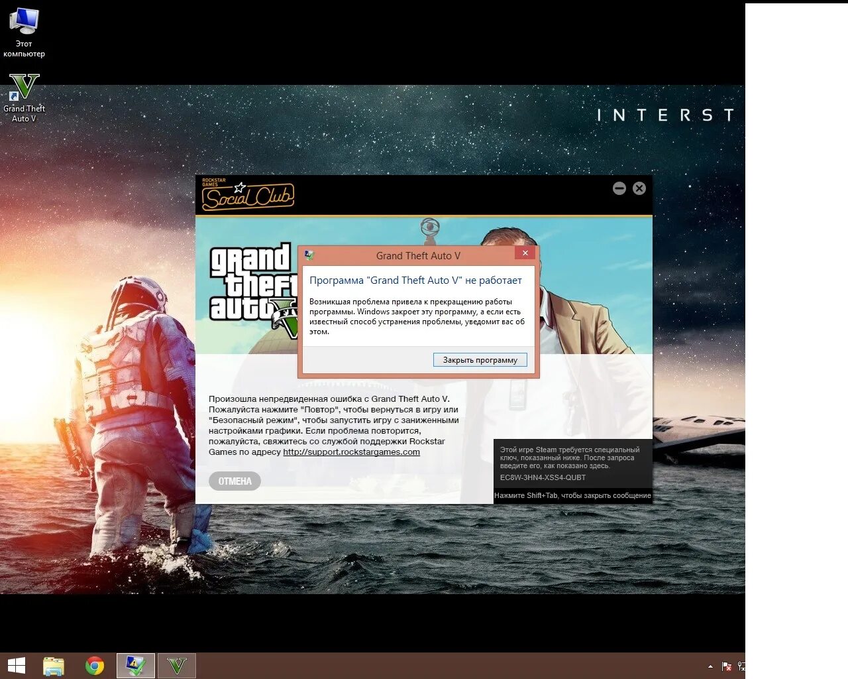Close the Grand Theft Auto V error dialog

point(525,253)
